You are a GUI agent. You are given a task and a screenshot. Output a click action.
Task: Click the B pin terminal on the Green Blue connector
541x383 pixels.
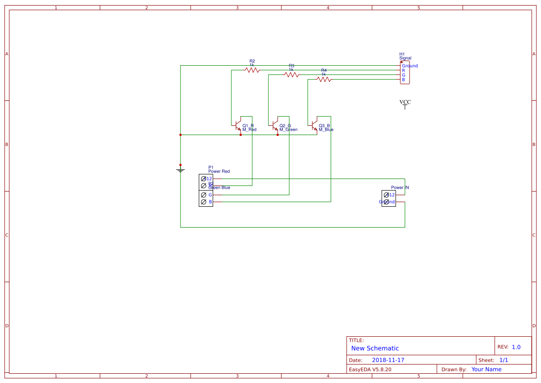(203, 202)
